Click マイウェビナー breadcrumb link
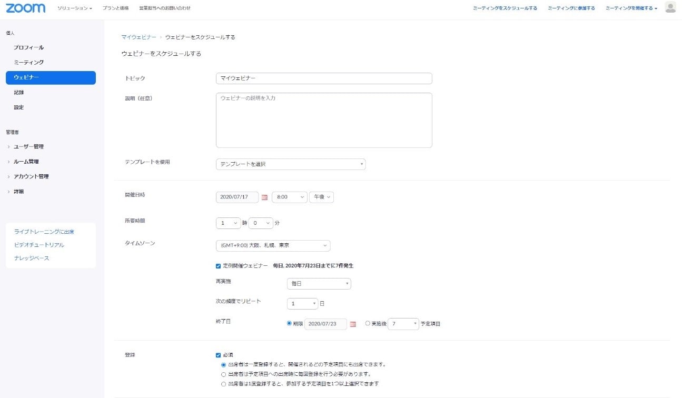 139,37
